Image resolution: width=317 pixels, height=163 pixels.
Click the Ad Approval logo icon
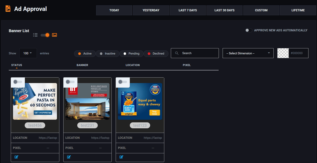[8, 9]
